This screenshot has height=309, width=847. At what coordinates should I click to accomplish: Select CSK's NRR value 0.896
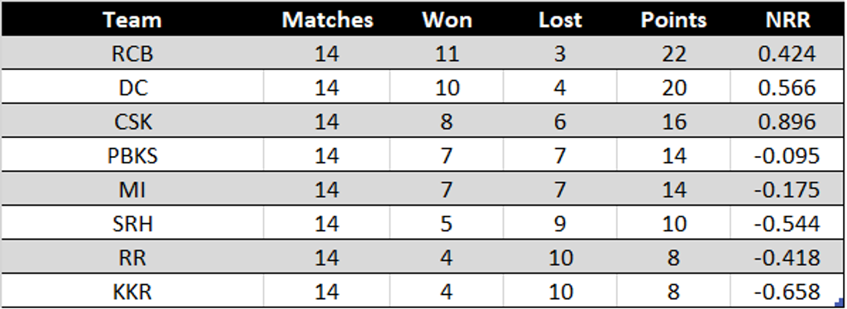[x=787, y=122]
